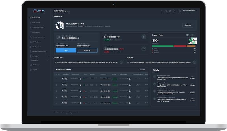This screenshot has width=227, height=131.
Task: Click the Dashboard grid icon in sidebar
Action: click(x=31, y=18)
